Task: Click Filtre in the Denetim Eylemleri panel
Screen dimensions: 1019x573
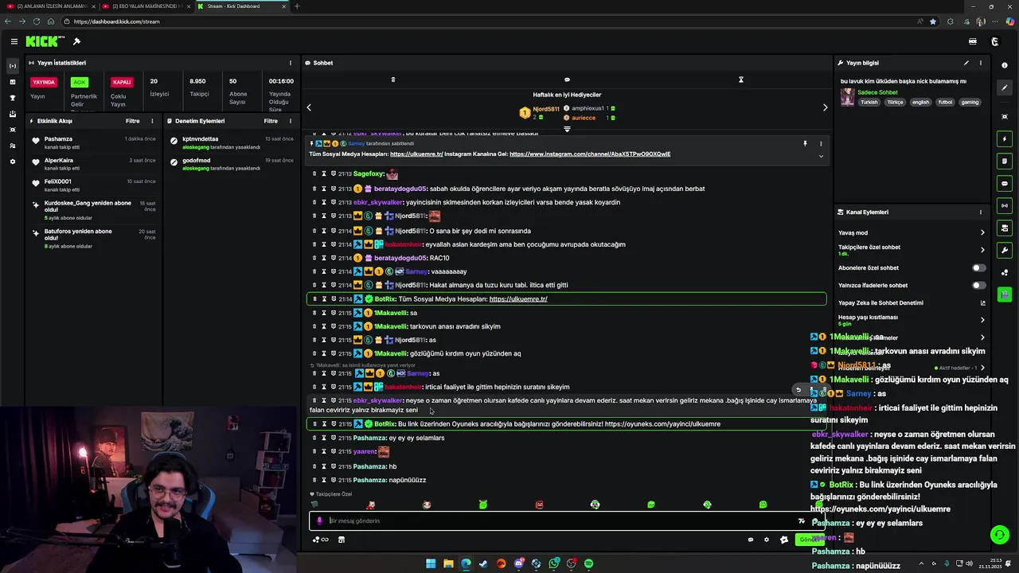Action: point(271,121)
